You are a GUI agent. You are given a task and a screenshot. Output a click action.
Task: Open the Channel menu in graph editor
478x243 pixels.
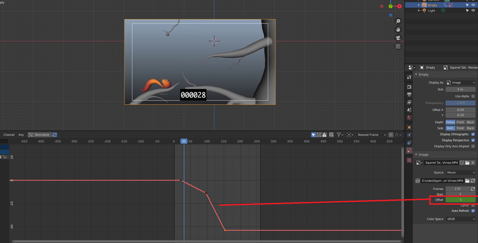point(9,135)
